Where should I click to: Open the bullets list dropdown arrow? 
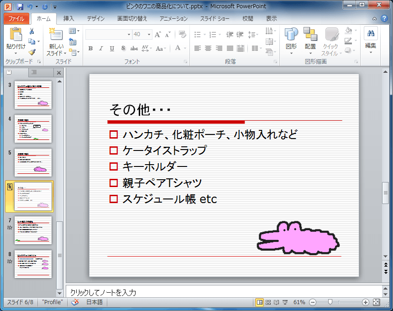(x=205, y=35)
